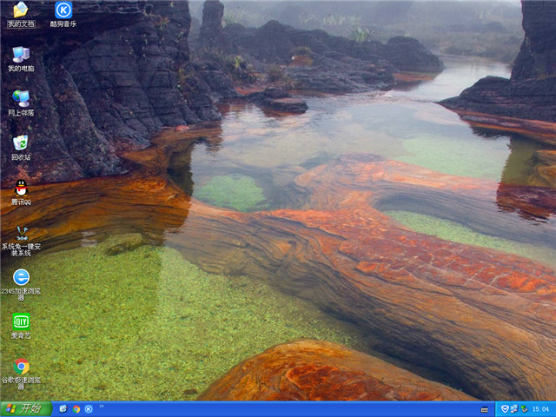This screenshot has width=556, height=417.
Task: Click the network connection tray icon
Action: click(x=514, y=408)
